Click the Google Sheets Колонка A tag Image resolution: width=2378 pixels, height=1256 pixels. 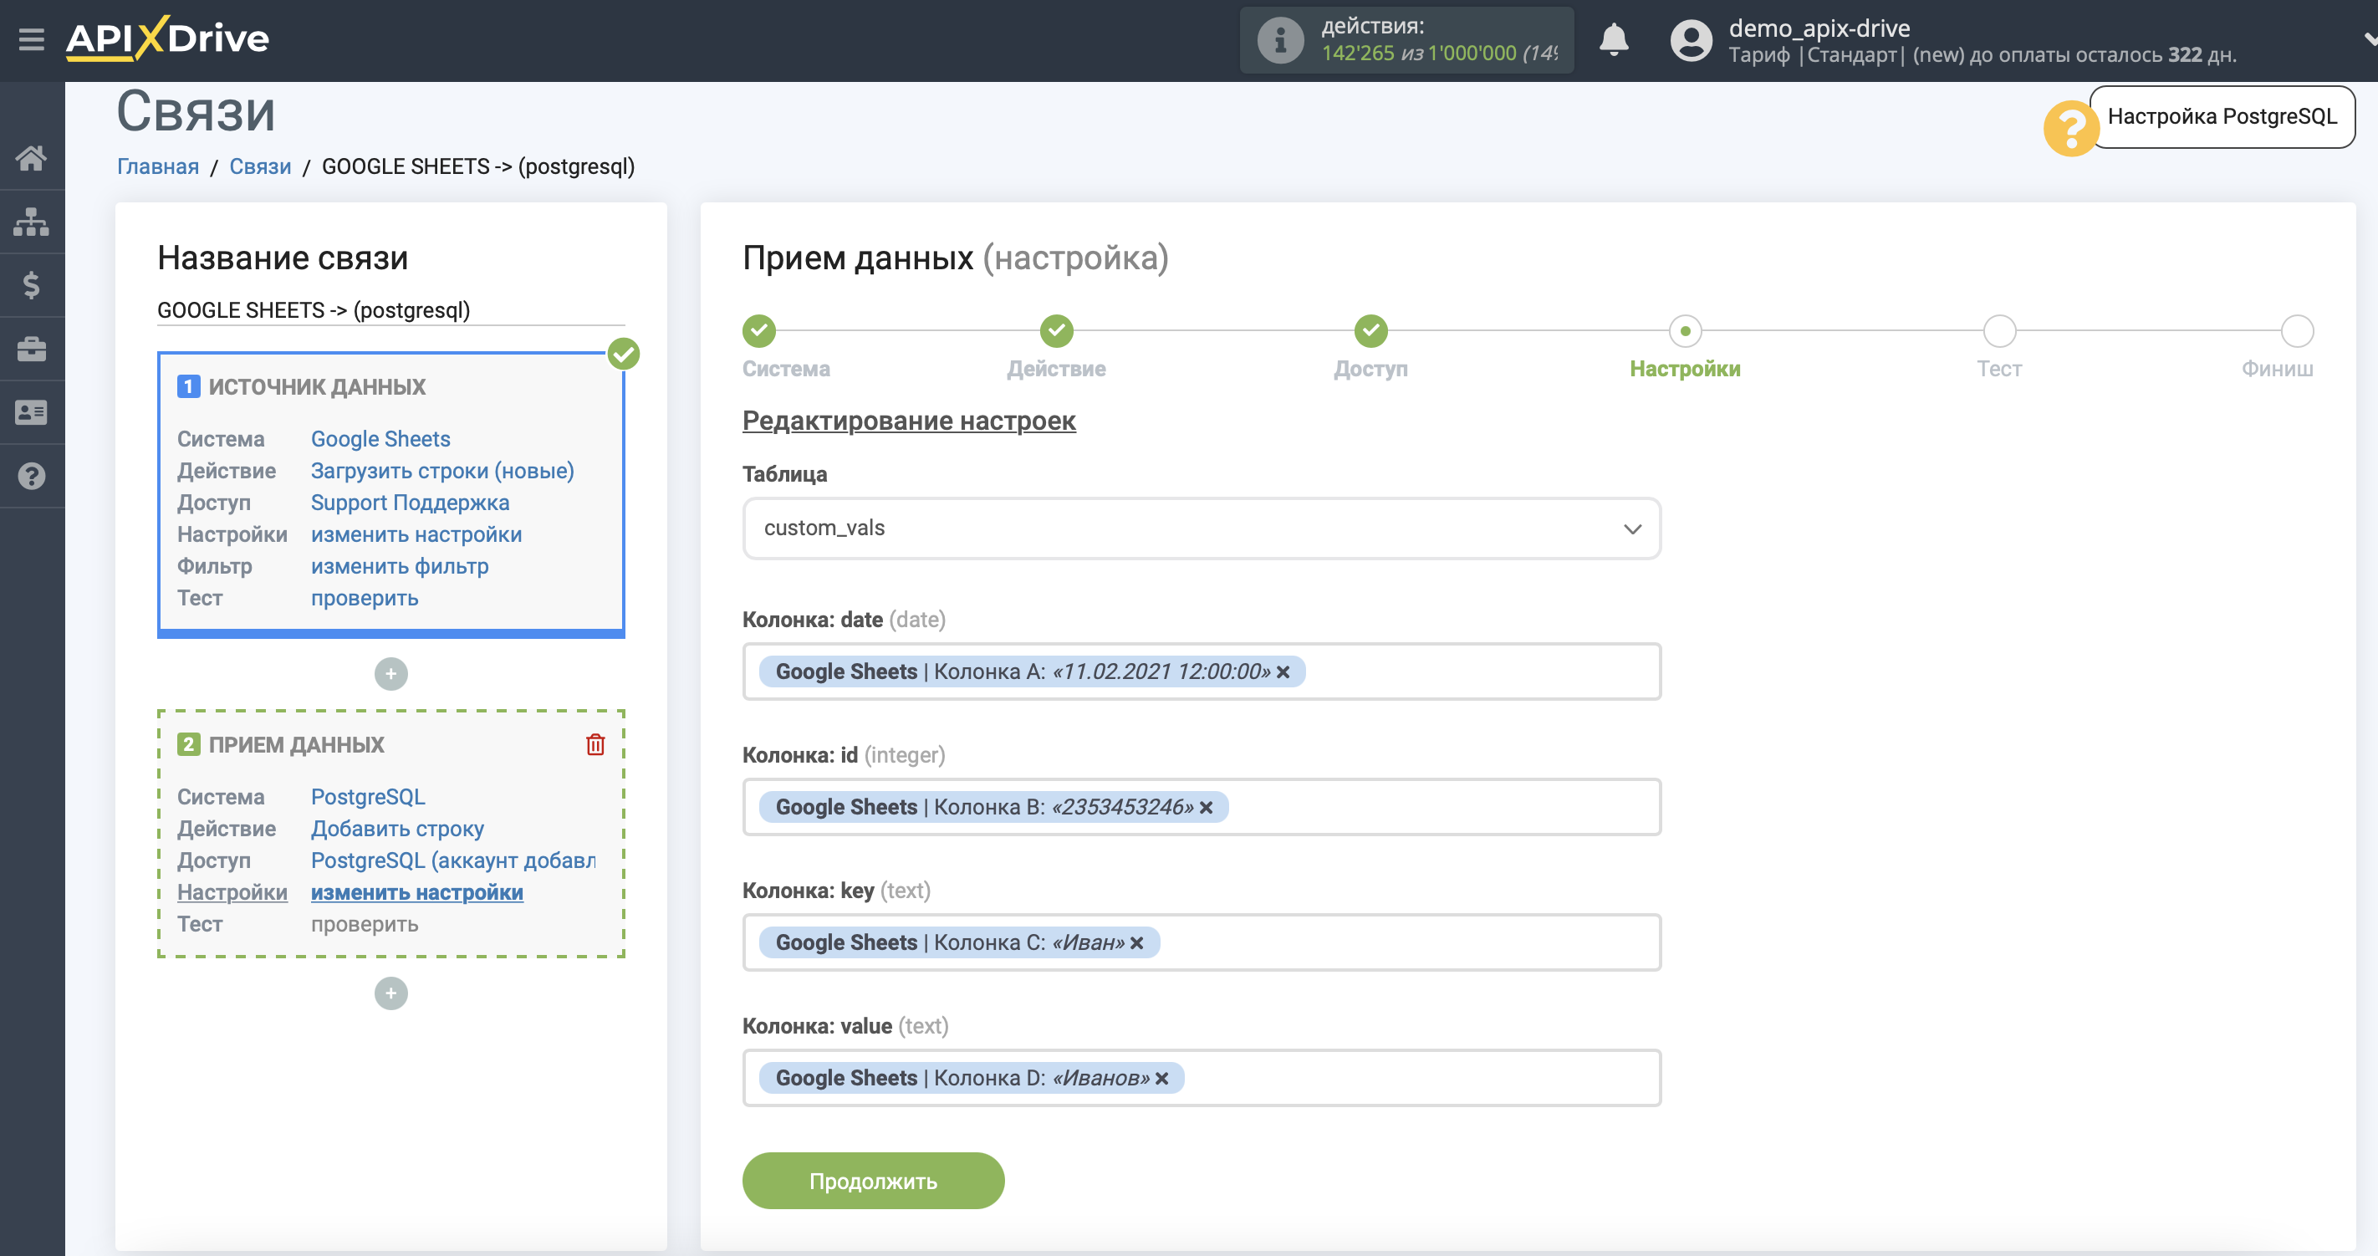pyautogui.click(x=1031, y=672)
